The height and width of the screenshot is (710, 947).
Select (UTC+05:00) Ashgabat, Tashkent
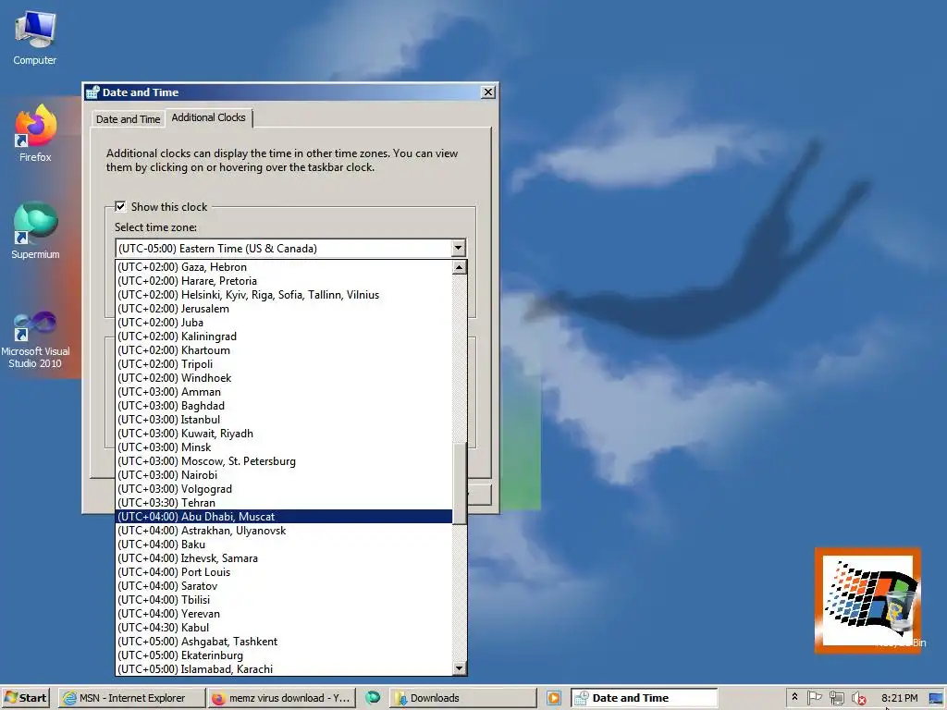pyautogui.click(x=283, y=642)
